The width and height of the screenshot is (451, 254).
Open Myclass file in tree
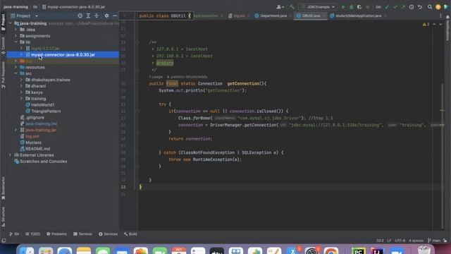click(x=33, y=143)
